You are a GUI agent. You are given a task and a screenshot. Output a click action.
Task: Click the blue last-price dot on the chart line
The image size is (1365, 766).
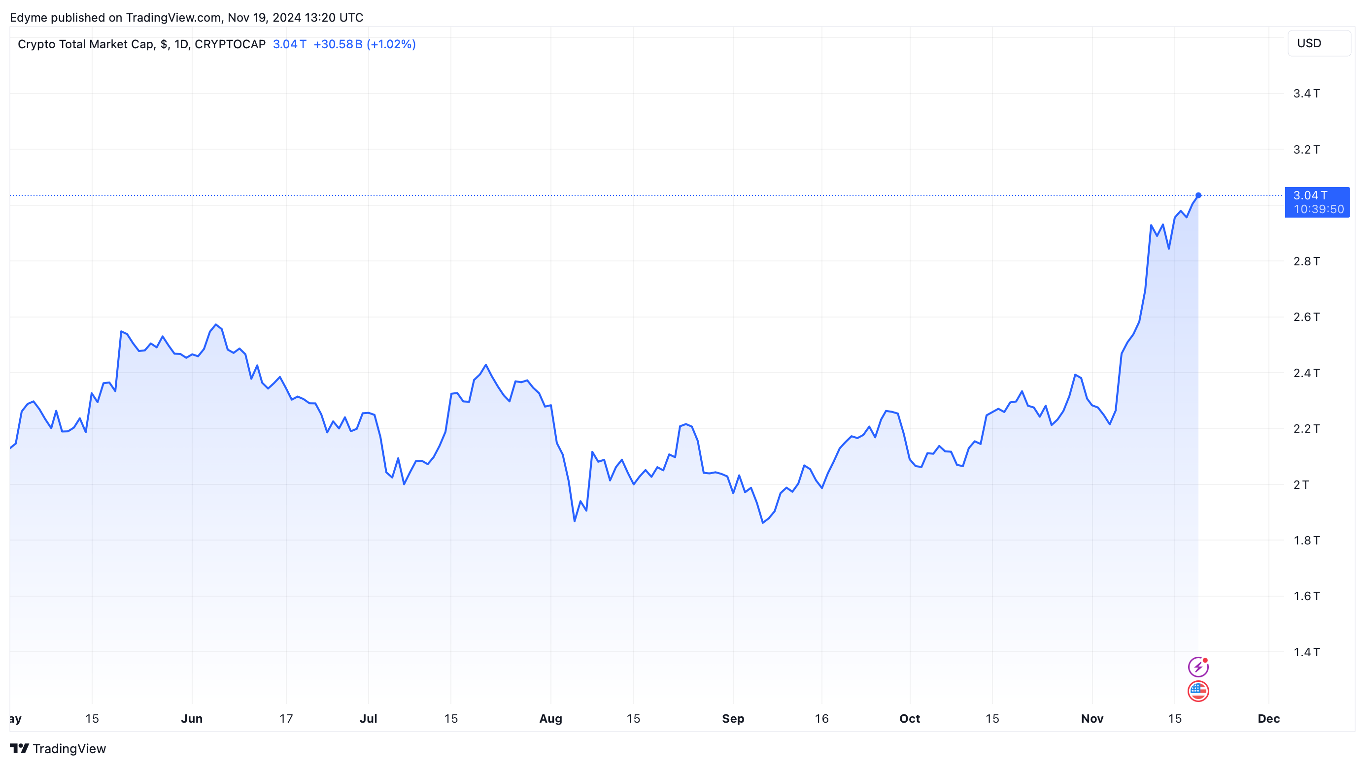tap(1198, 195)
